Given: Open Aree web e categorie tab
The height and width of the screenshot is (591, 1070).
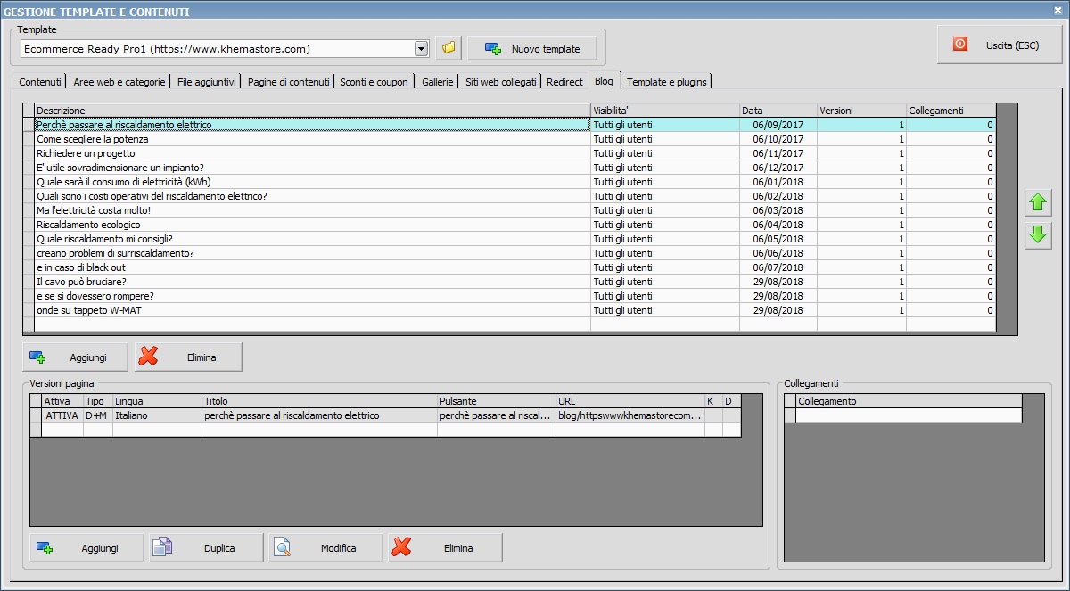Looking at the screenshot, I should point(119,81).
